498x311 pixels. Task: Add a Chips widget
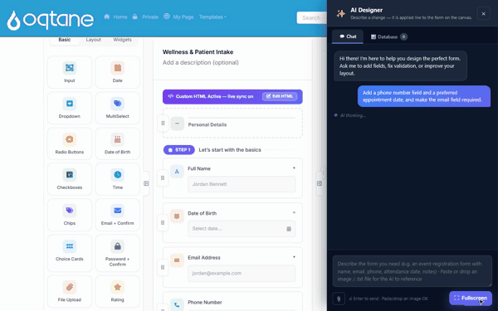pyautogui.click(x=70, y=215)
